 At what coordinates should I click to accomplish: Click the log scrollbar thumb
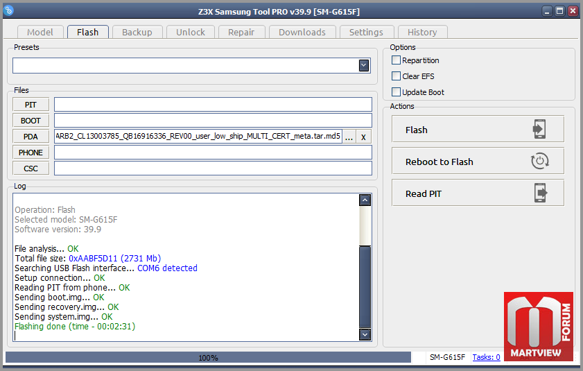(365, 286)
